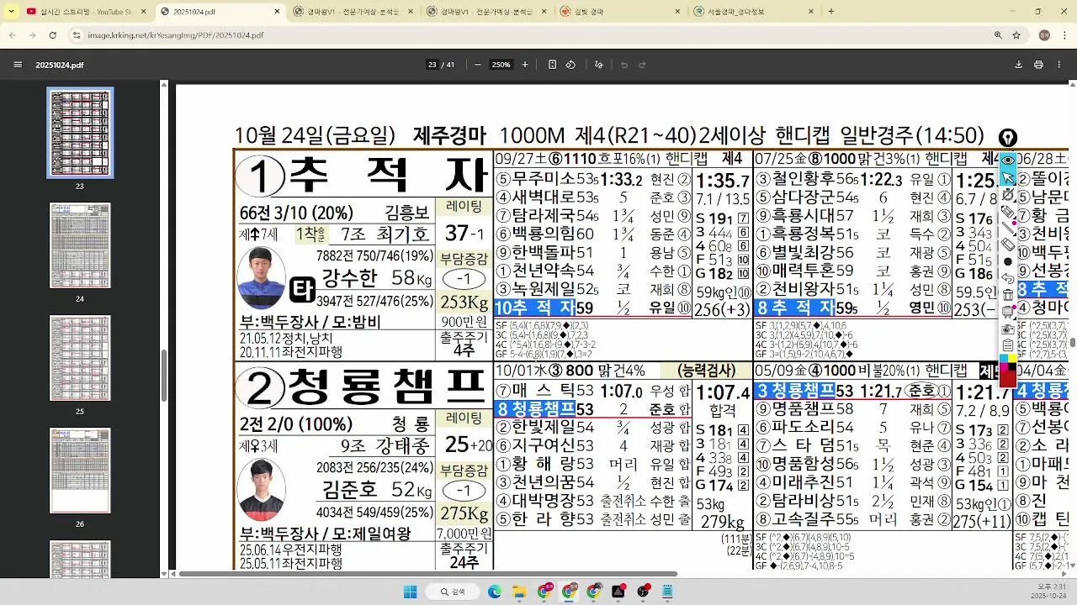Select page 24 thumbnail
Screen dimensions: 1077x605
[x=80, y=245]
